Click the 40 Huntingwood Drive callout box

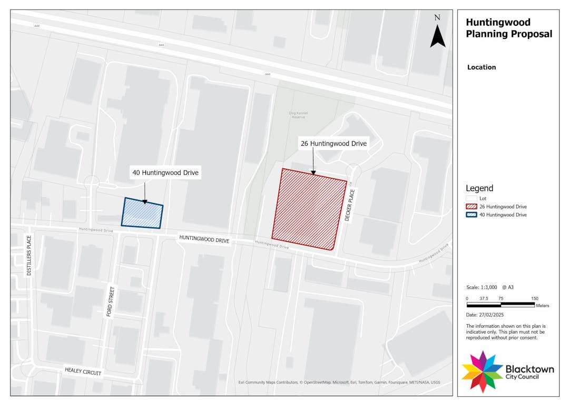tap(165, 172)
